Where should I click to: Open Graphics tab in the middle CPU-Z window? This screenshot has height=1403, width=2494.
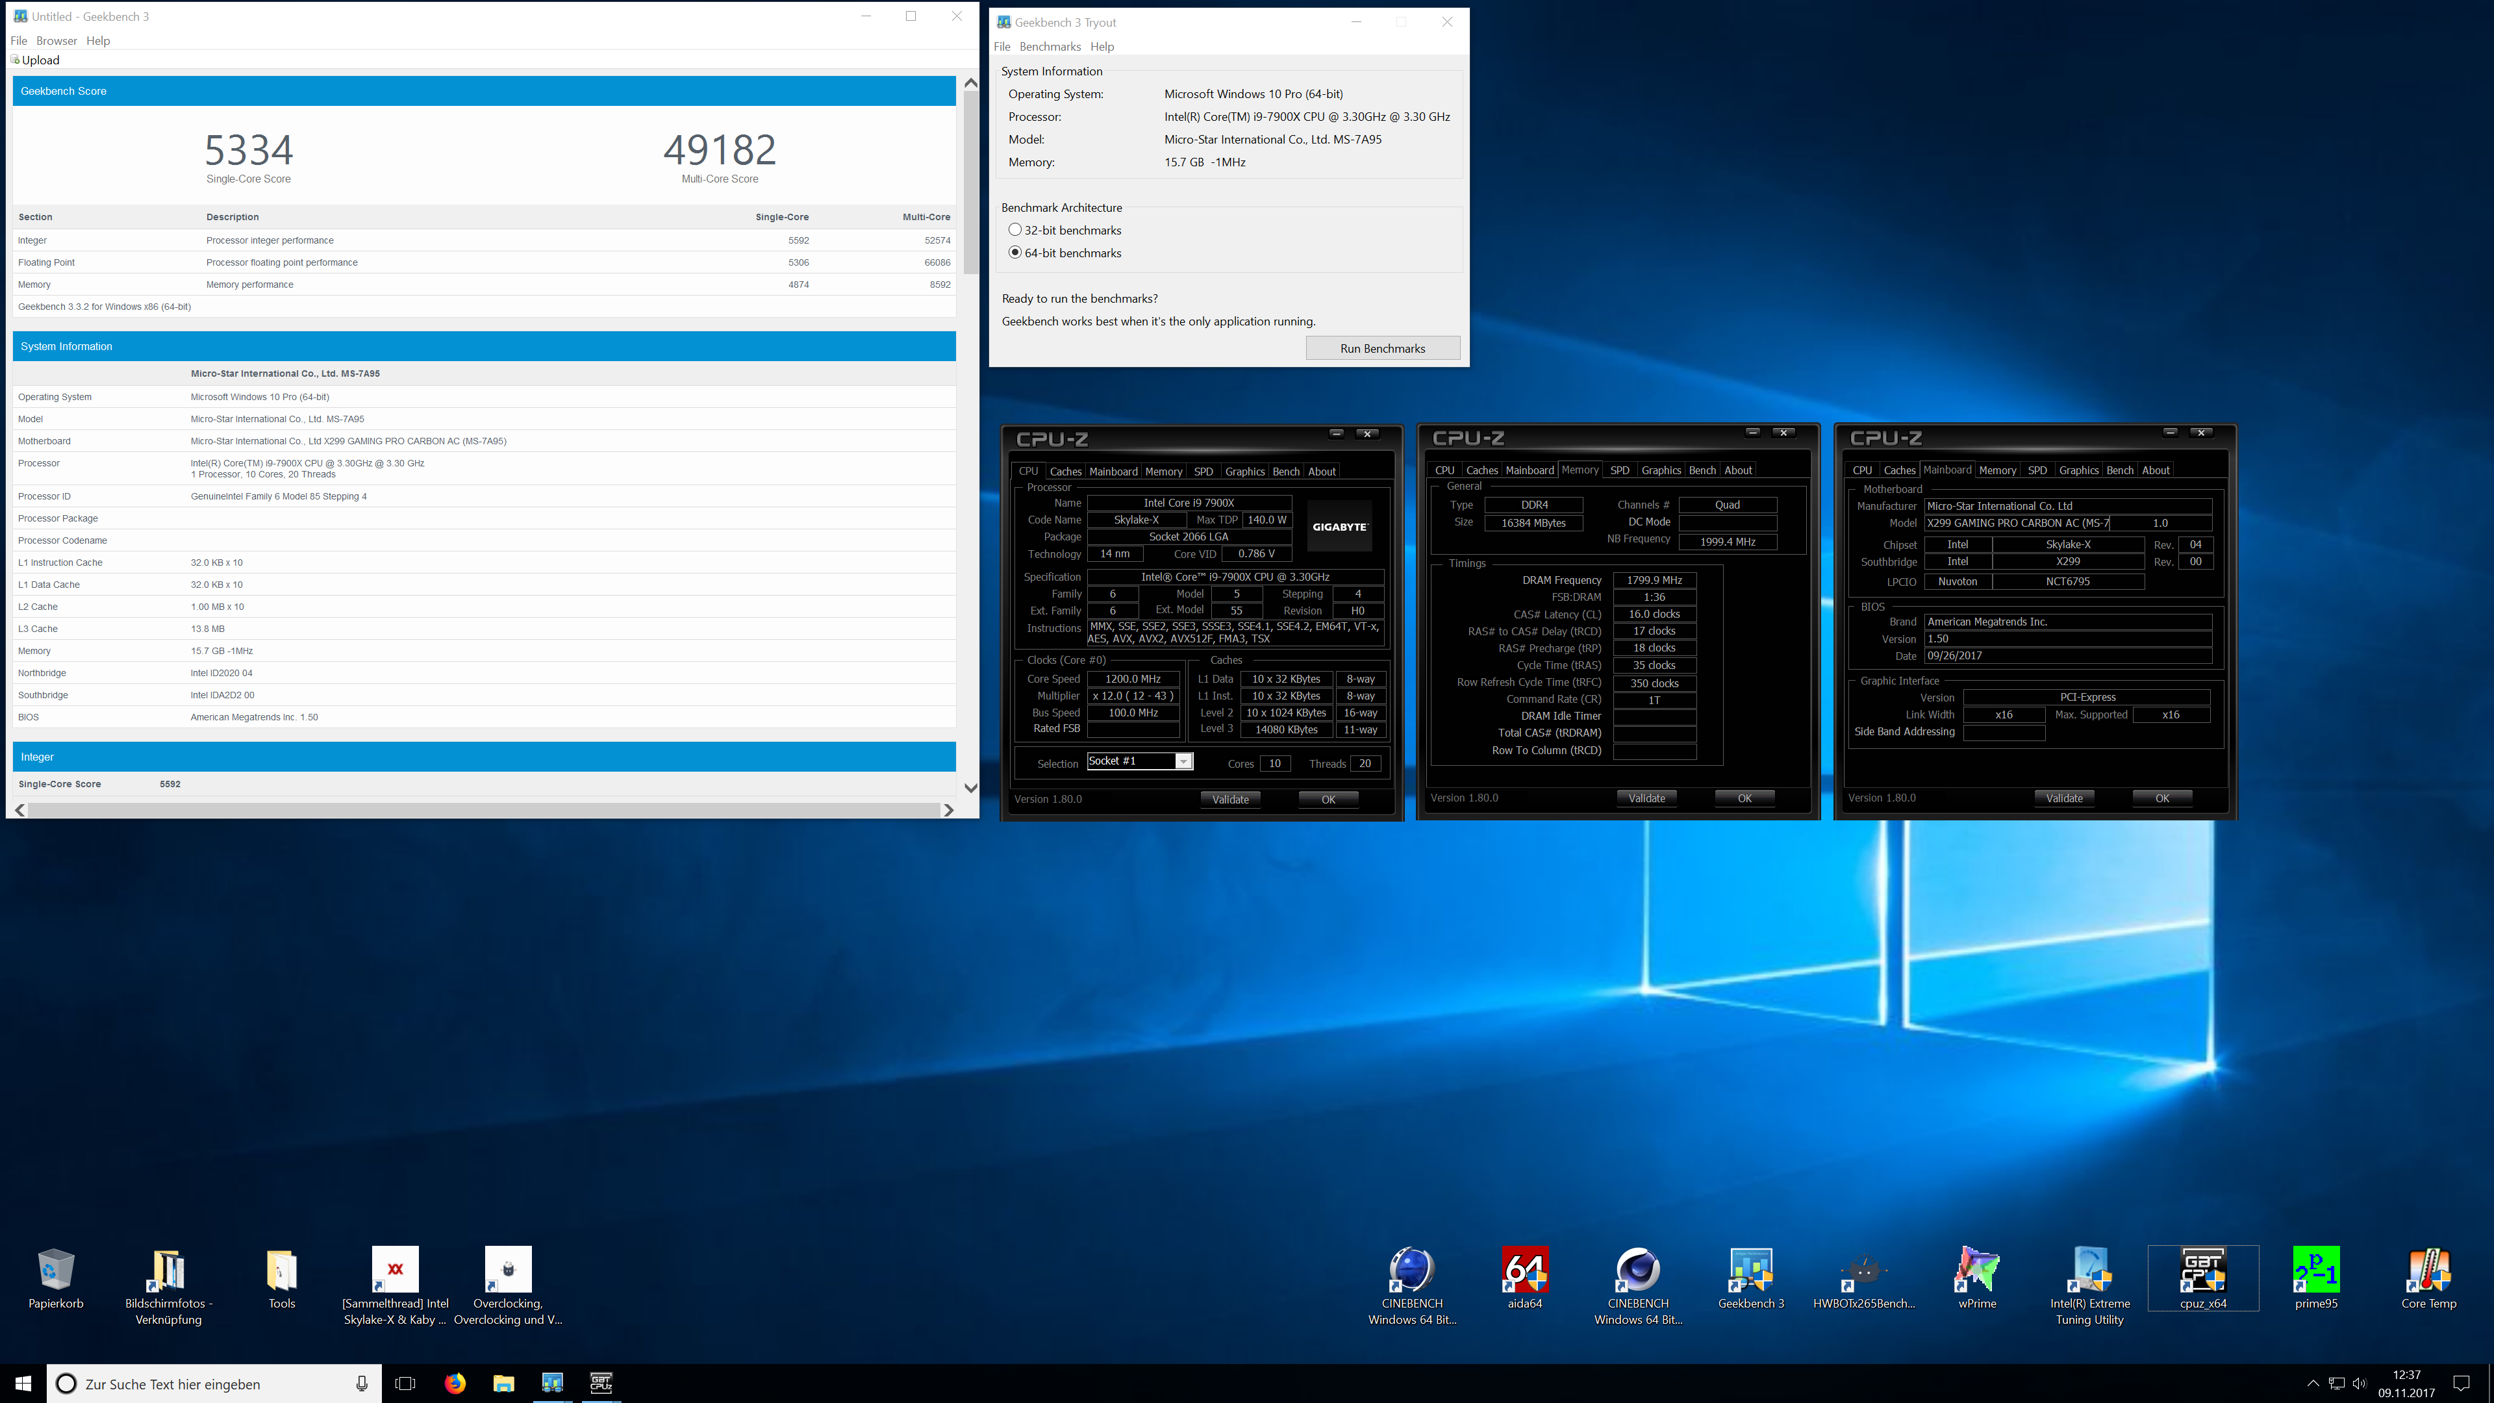coord(1661,470)
